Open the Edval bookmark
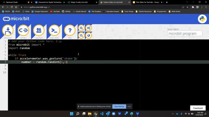This screenshot has width=209, height=117. tap(26, 12)
